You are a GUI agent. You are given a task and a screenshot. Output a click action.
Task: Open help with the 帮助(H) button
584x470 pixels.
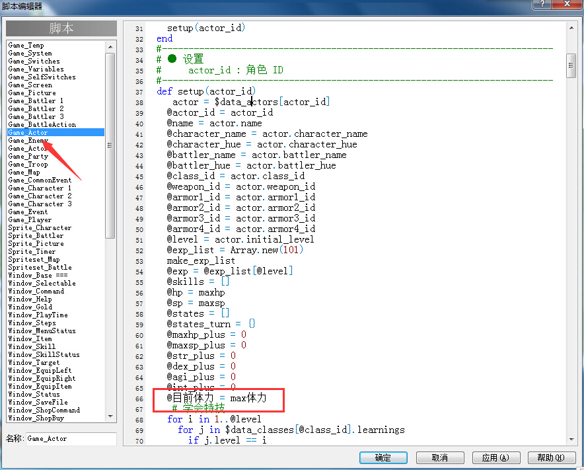click(551, 457)
